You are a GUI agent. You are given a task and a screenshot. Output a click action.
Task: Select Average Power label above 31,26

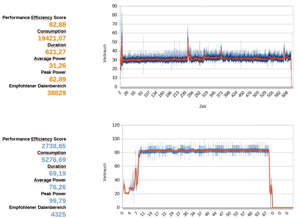click(x=50, y=59)
